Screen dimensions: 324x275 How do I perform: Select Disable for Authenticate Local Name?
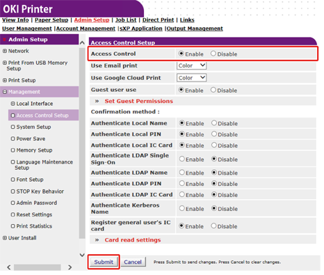tap(214, 123)
